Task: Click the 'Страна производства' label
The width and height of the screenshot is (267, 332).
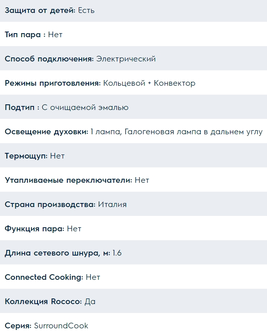Action: click(x=50, y=205)
